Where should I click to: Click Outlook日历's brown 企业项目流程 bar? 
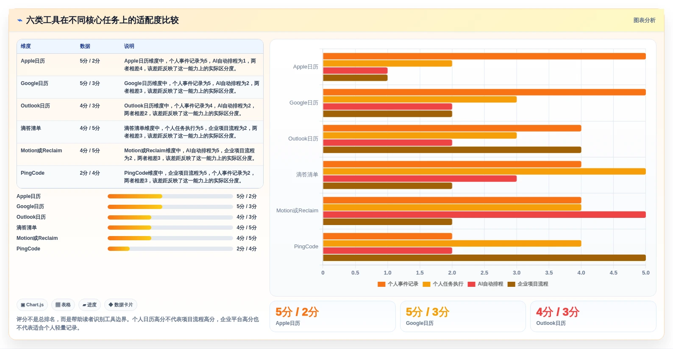click(452, 150)
